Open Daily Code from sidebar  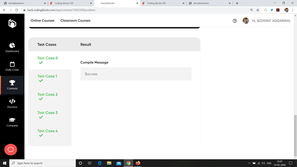pyautogui.click(x=12, y=66)
